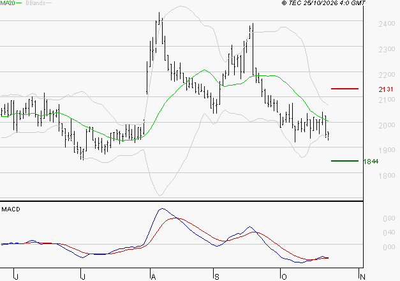Click the O month marker
400x281 pixels.
click(x=284, y=277)
